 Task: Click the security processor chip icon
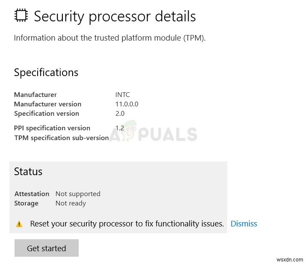point(21,16)
